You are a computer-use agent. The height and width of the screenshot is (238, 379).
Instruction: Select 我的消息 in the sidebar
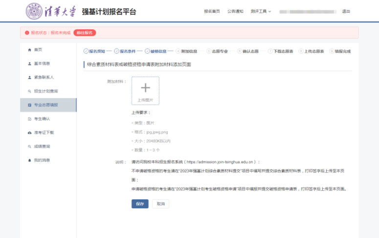pos(48,160)
